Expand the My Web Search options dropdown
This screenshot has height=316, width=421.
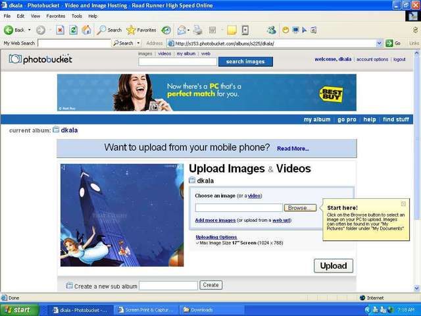[x=139, y=43]
